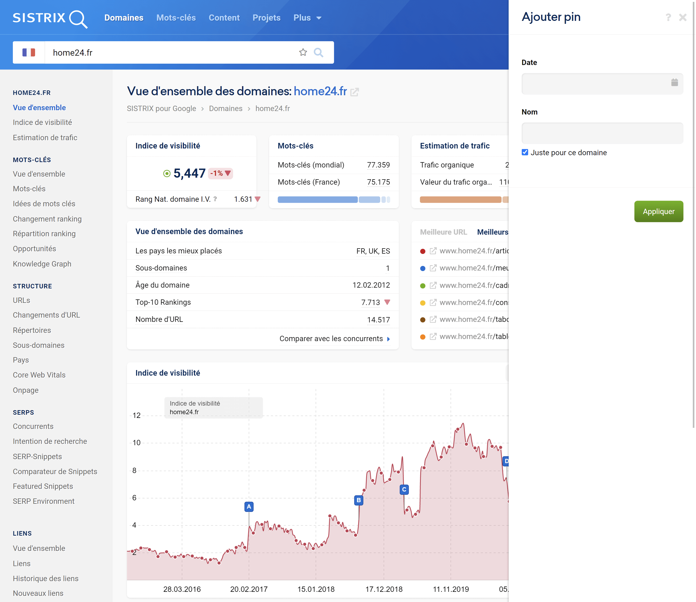Image resolution: width=696 pixels, height=602 pixels.
Task: Switch to Meilleure URL tab
Action: 443,232
